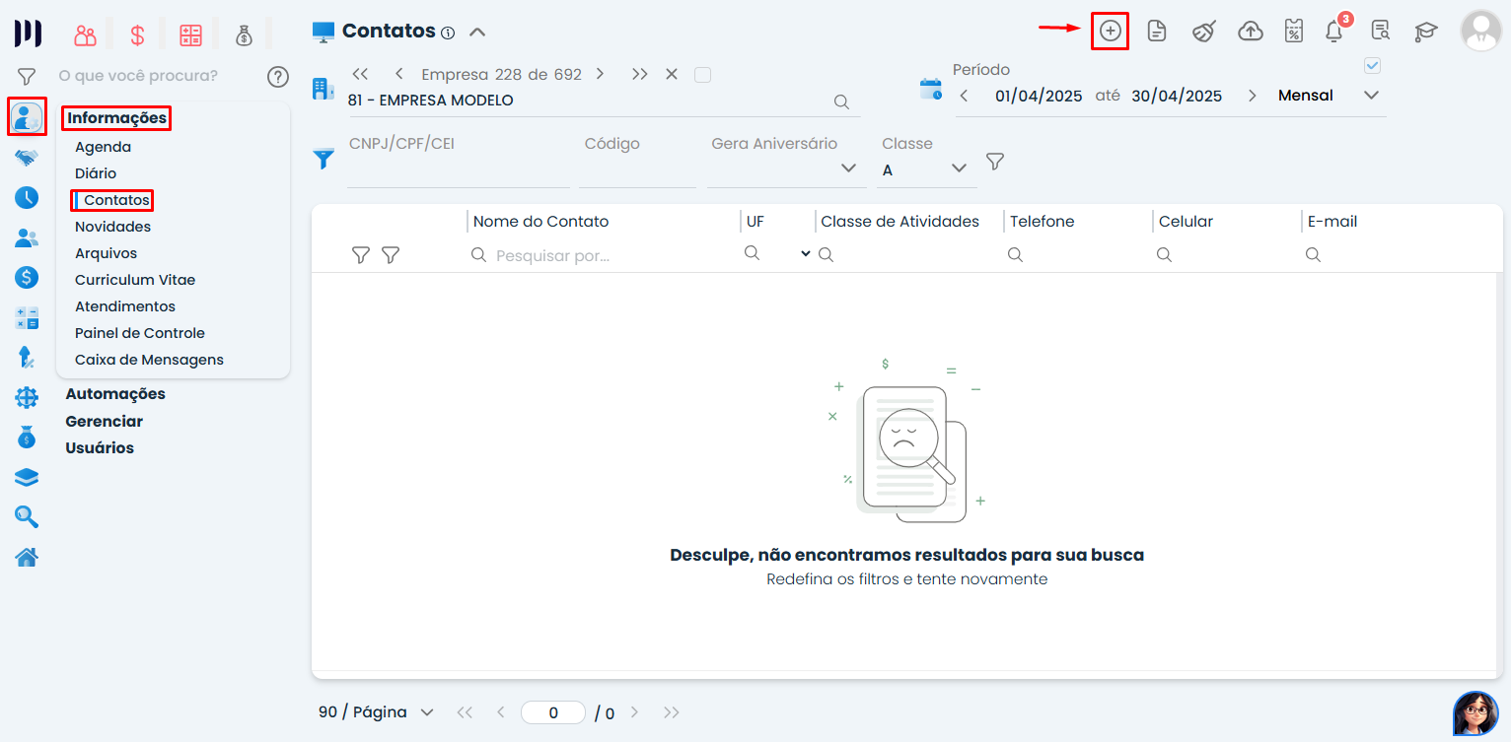This screenshot has width=1511, height=742.
Task: Click the red dollar sign icon in top bar
Action: click(x=137, y=35)
